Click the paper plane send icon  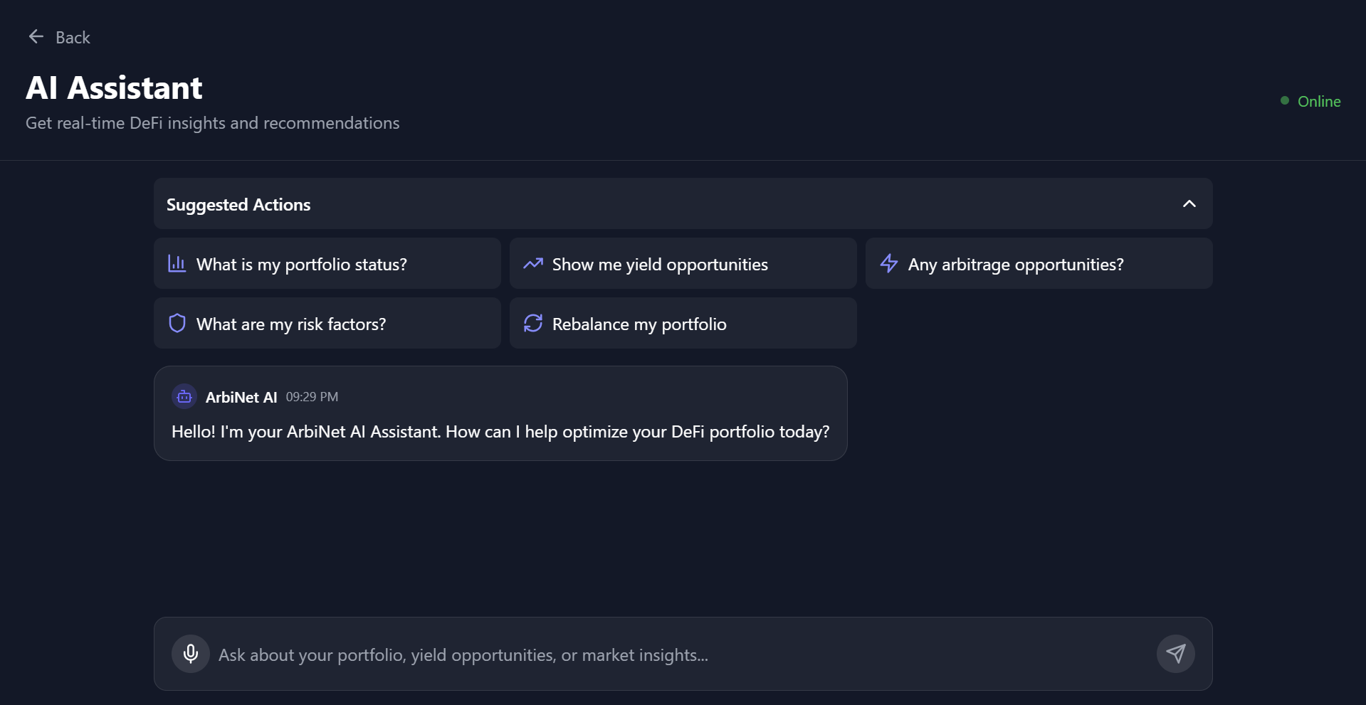coord(1175,654)
